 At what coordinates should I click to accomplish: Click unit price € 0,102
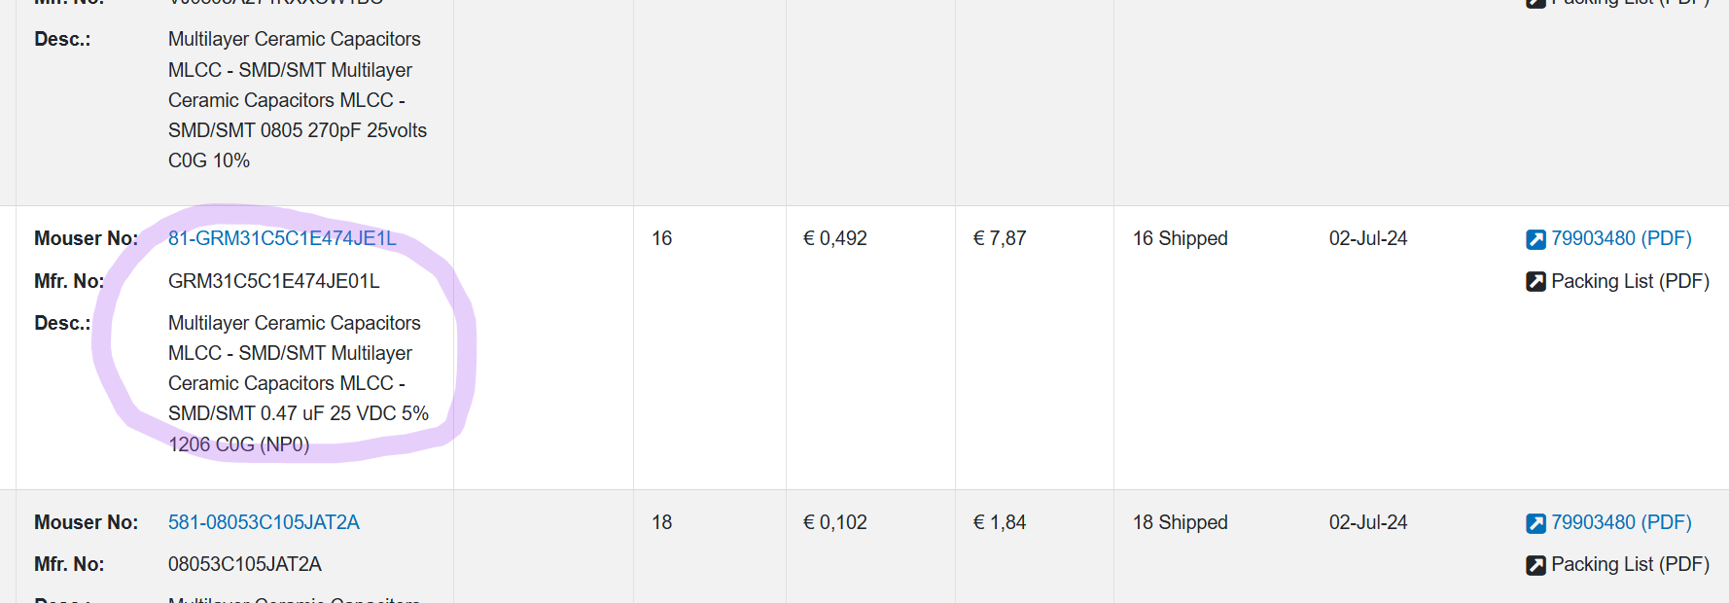pyautogui.click(x=835, y=522)
